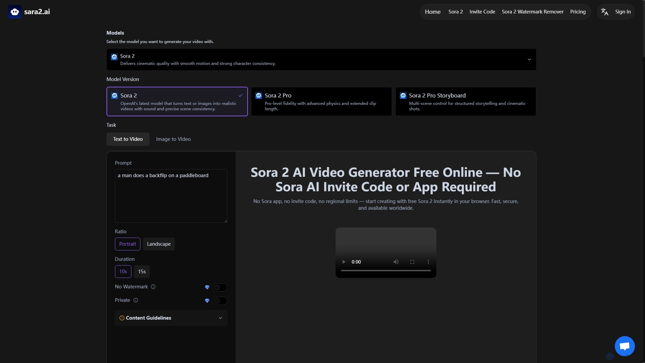645x363 pixels.
Task: Open the chat support bubble
Action: [625, 346]
